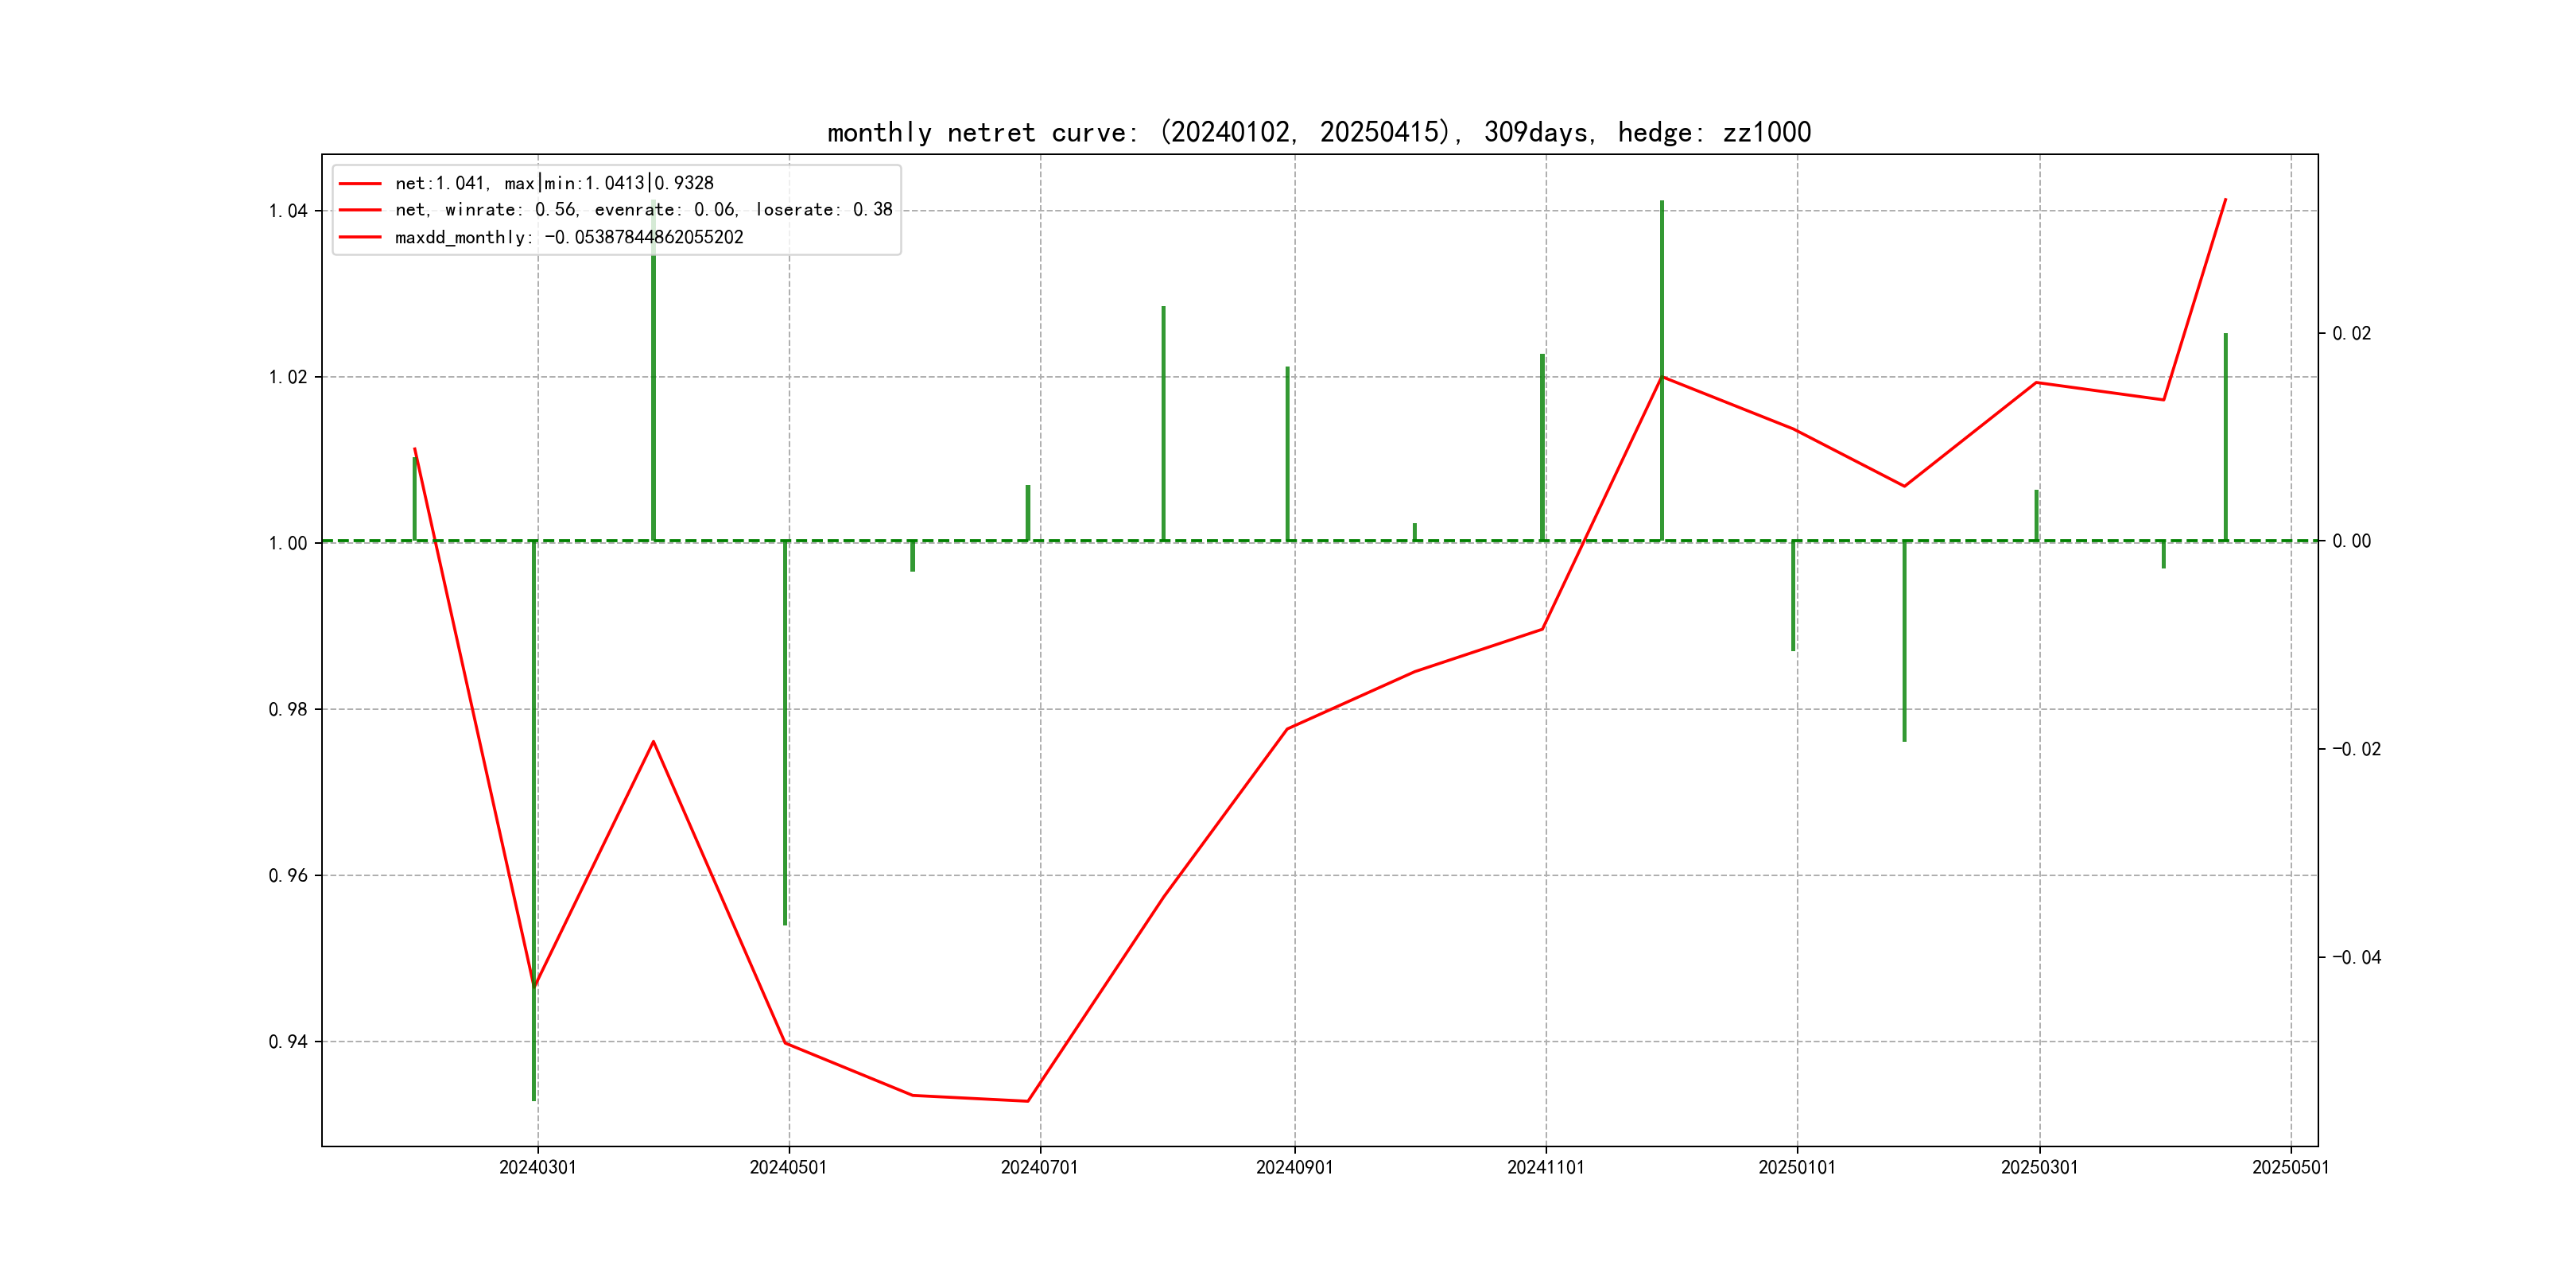Viewport: 2576px width, 1288px height.
Task: Click right y-axis label -0.02
Action: pyautogui.click(x=2356, y=749)
